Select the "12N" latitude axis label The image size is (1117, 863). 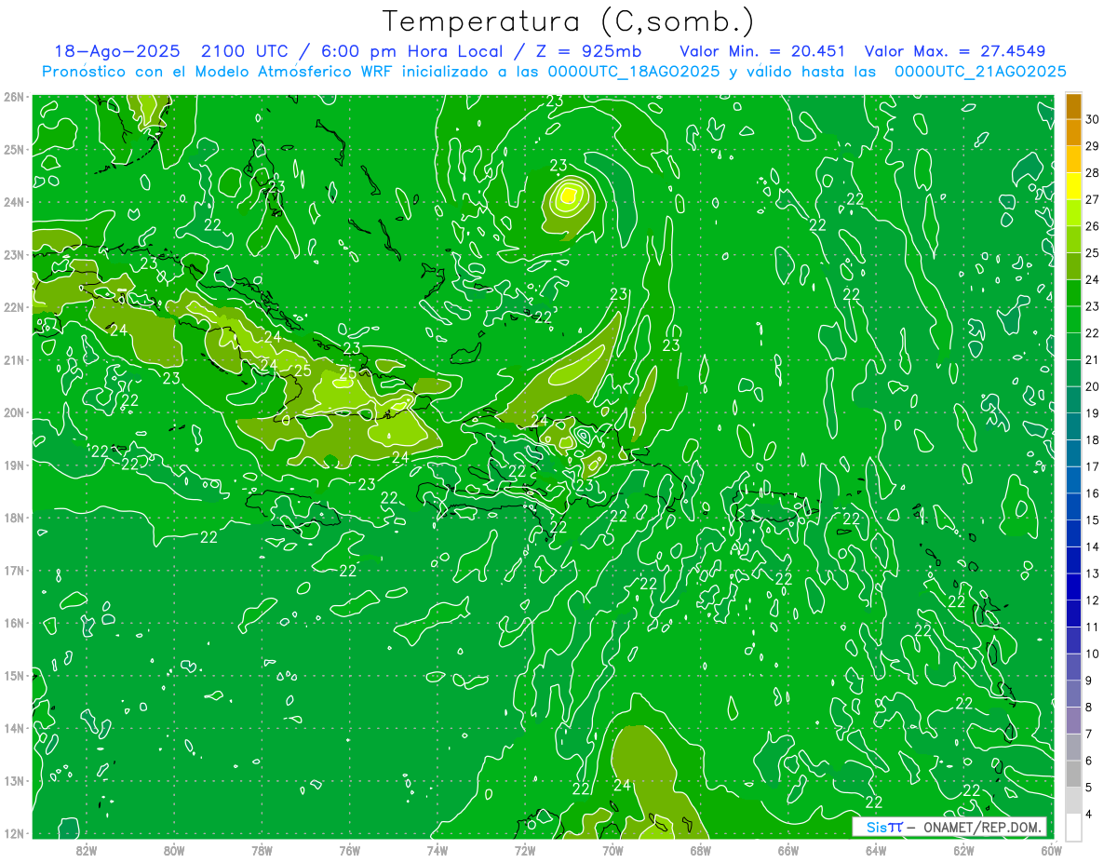tap(15, 833)
